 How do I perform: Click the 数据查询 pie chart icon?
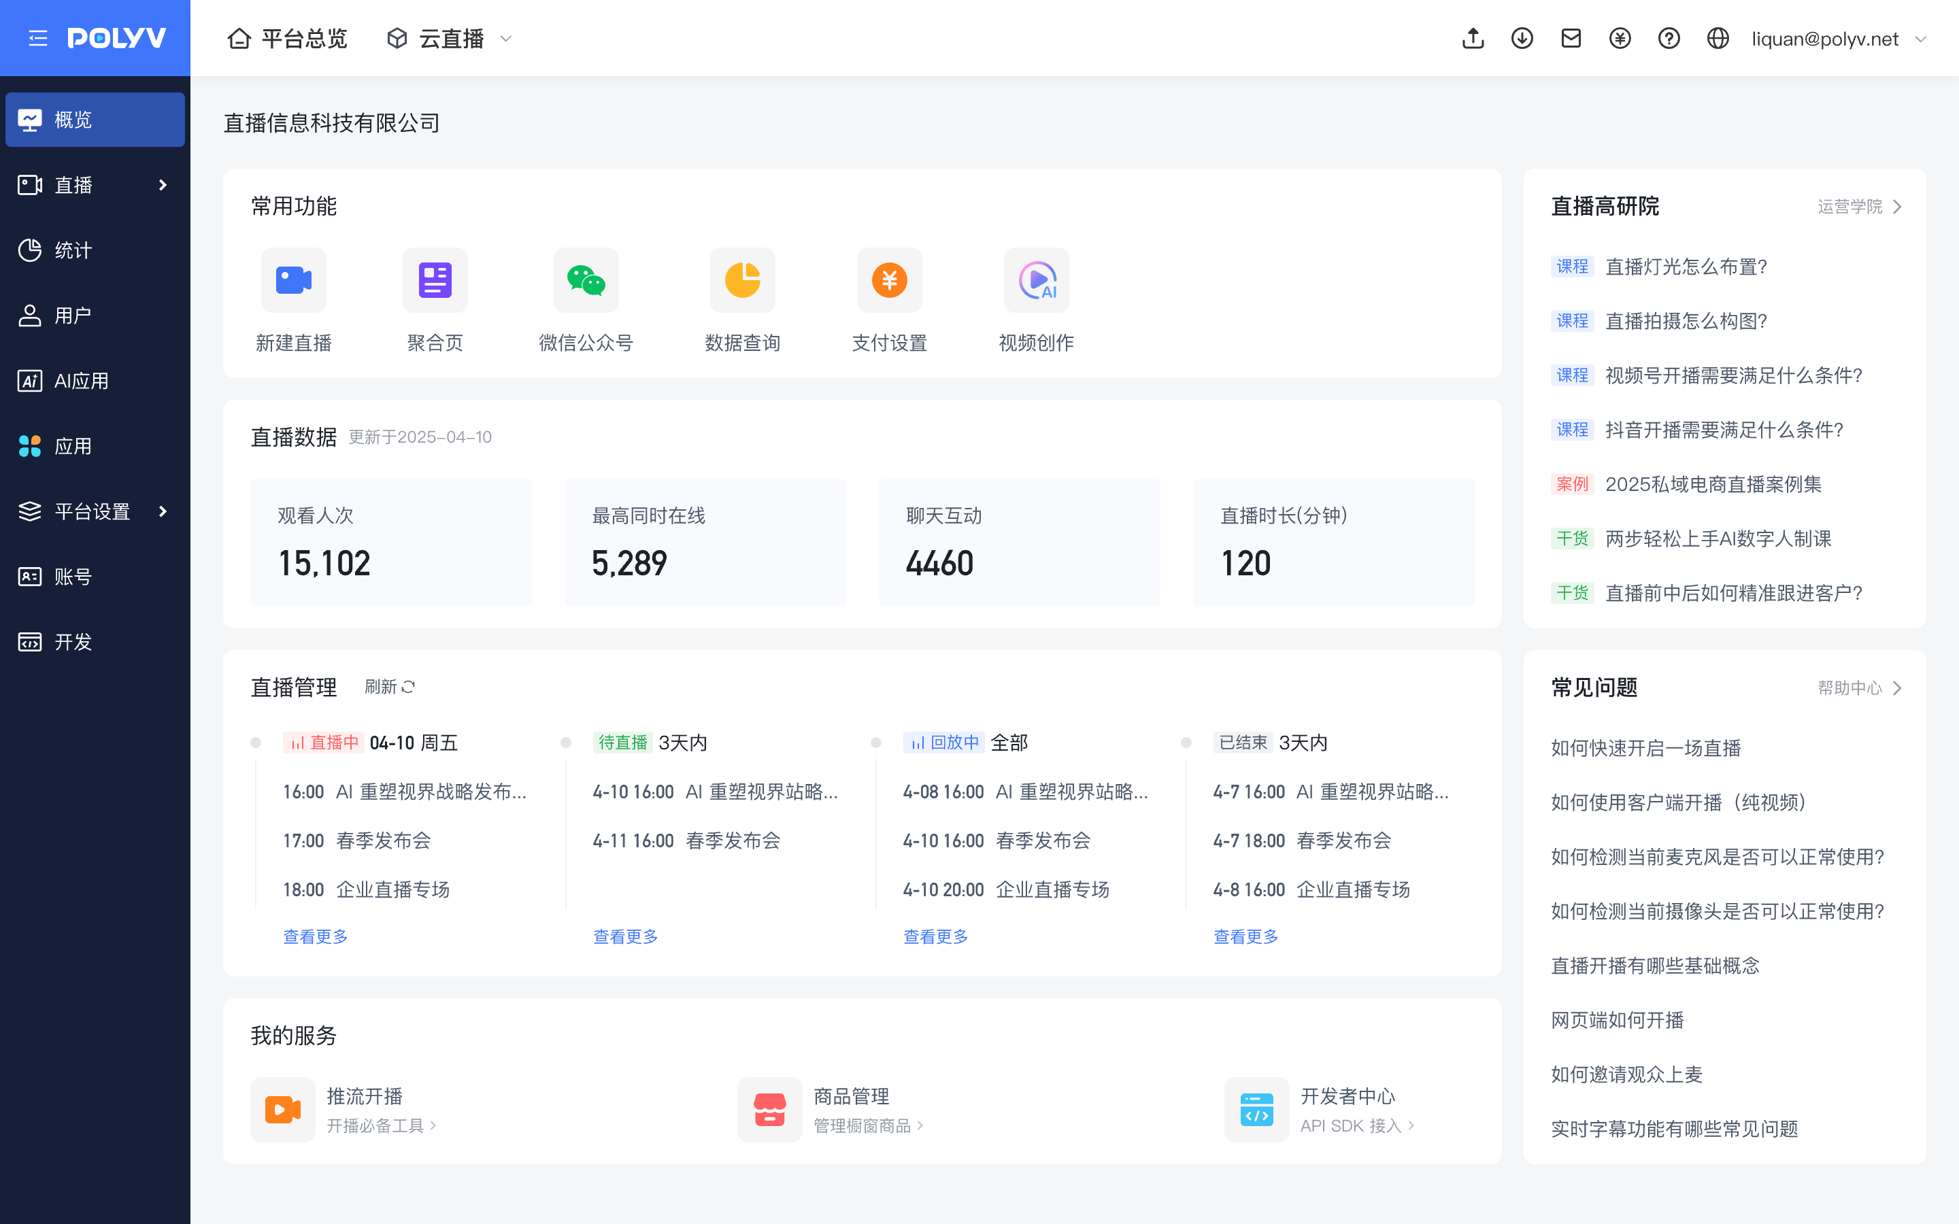pos(741,280)
